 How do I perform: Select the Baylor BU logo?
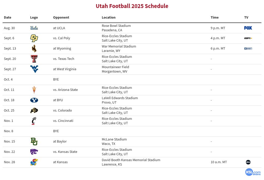34,142
